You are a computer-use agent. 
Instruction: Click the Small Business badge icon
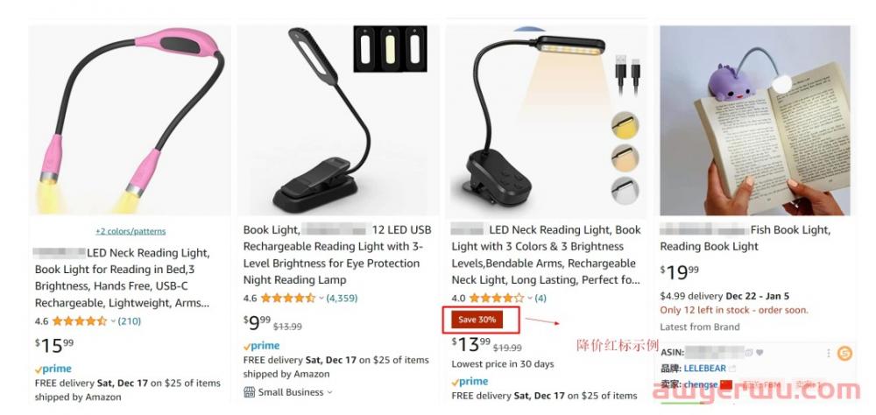(249, 392)
